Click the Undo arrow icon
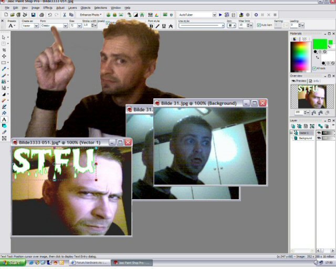The image size is (336, 269). pyautogui.click(x=50, y=15)
